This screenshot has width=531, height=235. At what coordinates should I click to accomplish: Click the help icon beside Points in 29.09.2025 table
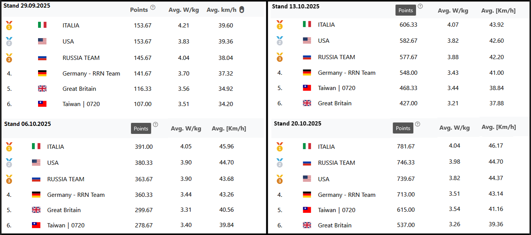click(x=153, y=7)
